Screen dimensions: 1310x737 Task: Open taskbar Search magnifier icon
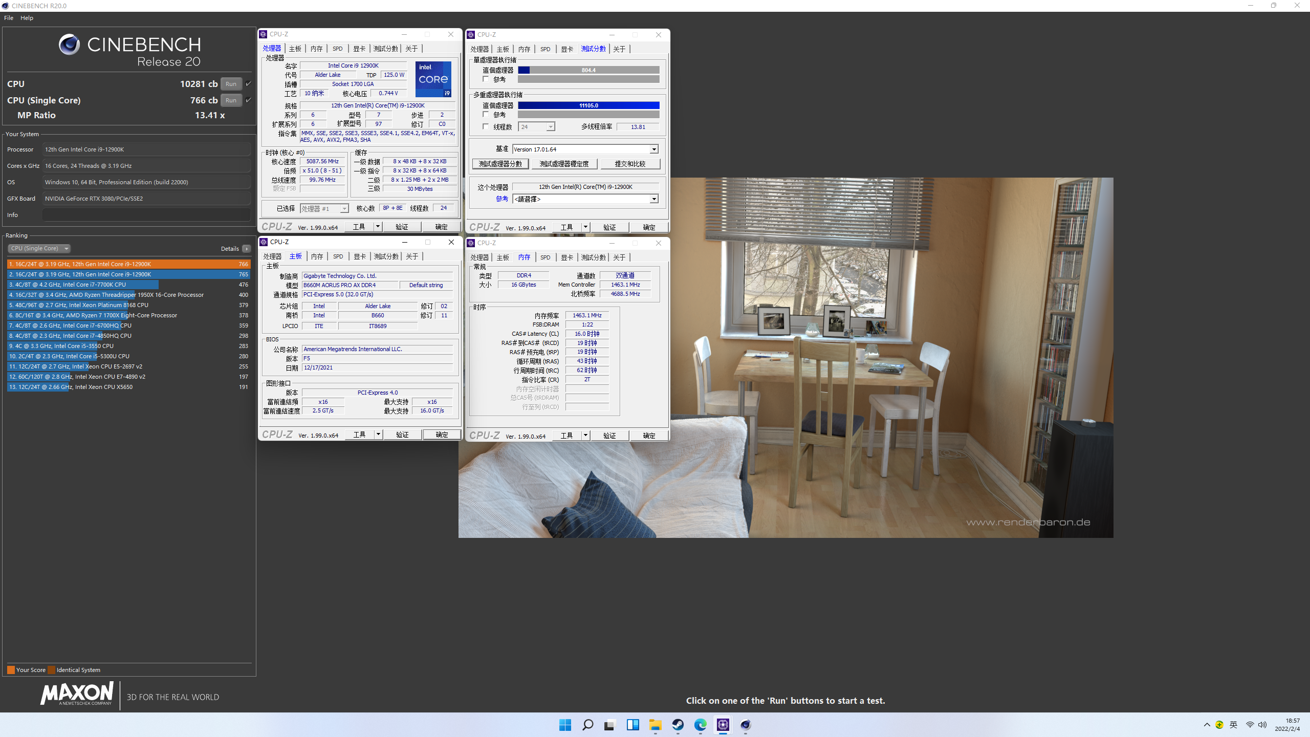pyautogui.click(x=587, y=725)
